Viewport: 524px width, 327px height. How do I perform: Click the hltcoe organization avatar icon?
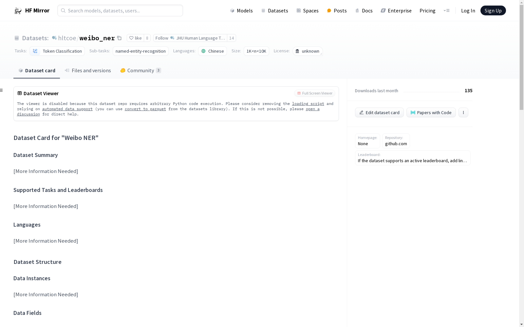point(54,38)
